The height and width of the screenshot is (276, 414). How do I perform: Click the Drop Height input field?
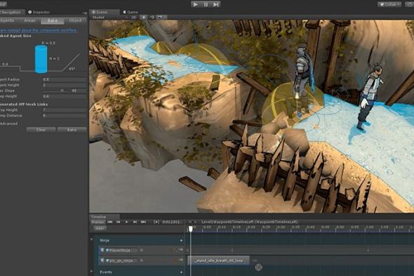[x=65, y=110]
